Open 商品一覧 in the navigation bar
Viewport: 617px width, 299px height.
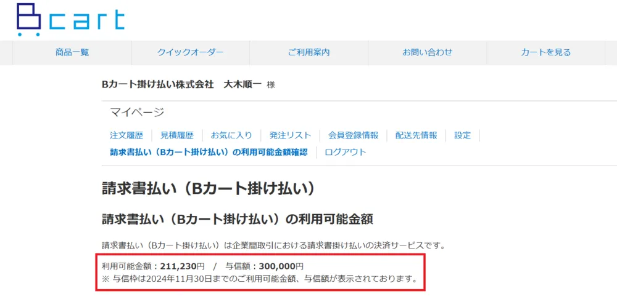click(x=72, y=52)
